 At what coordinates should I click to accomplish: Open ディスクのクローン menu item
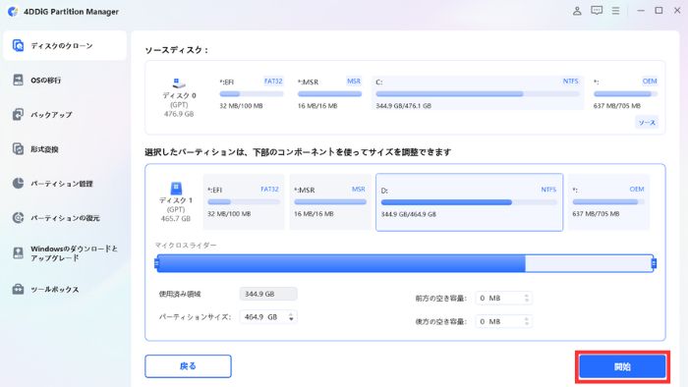pos(65,45)
